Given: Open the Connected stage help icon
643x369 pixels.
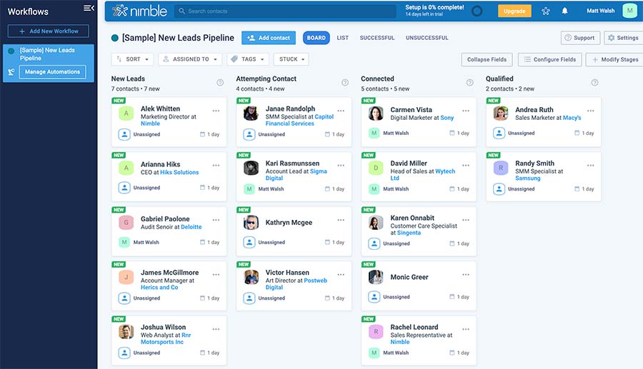Looking at the screenshot, I should point(470,82).
